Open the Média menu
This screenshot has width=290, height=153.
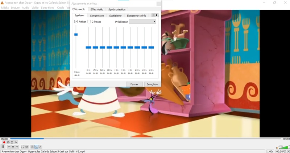pyautogui.click(x=5, y=8)
